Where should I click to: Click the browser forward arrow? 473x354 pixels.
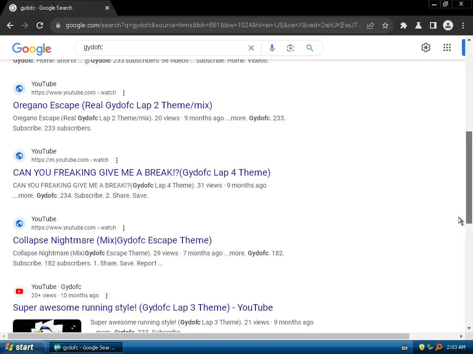[x=25, y=26]
